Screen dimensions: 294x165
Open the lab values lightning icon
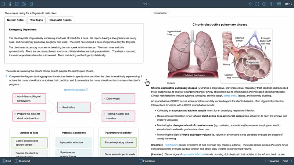click(10, 4)
